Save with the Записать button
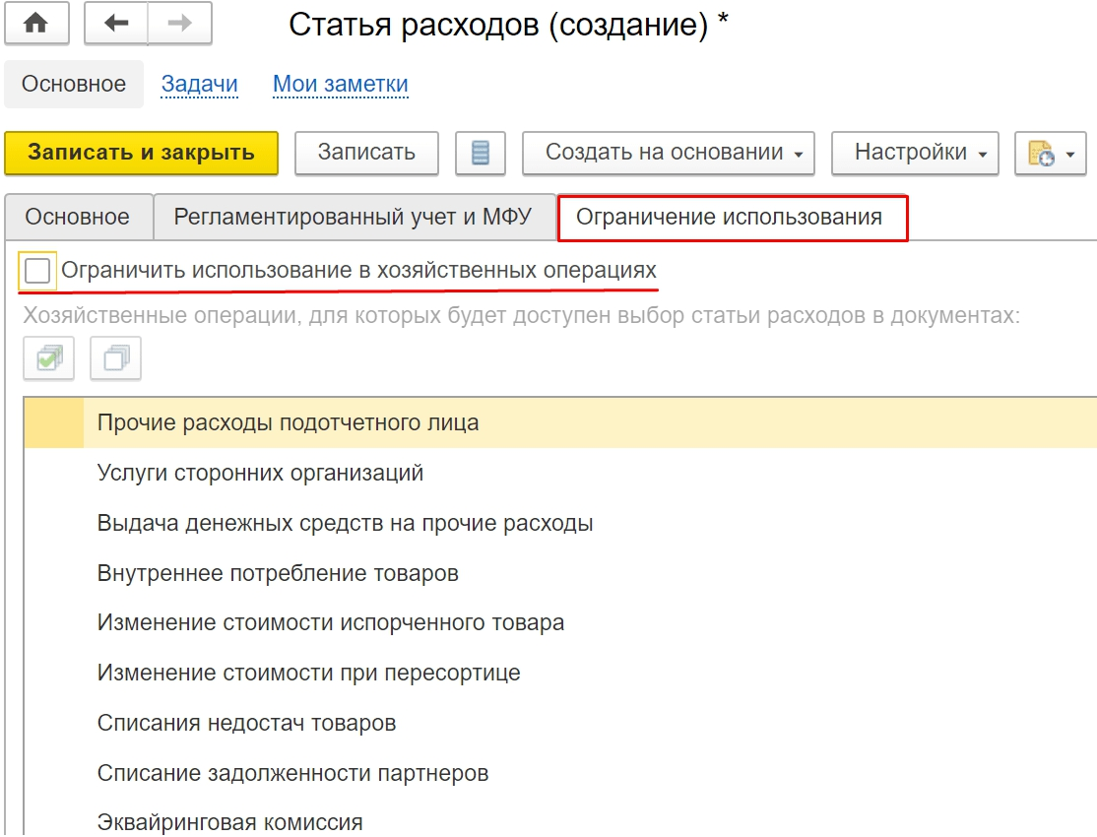1097x837 pixels. click(366, 153)
